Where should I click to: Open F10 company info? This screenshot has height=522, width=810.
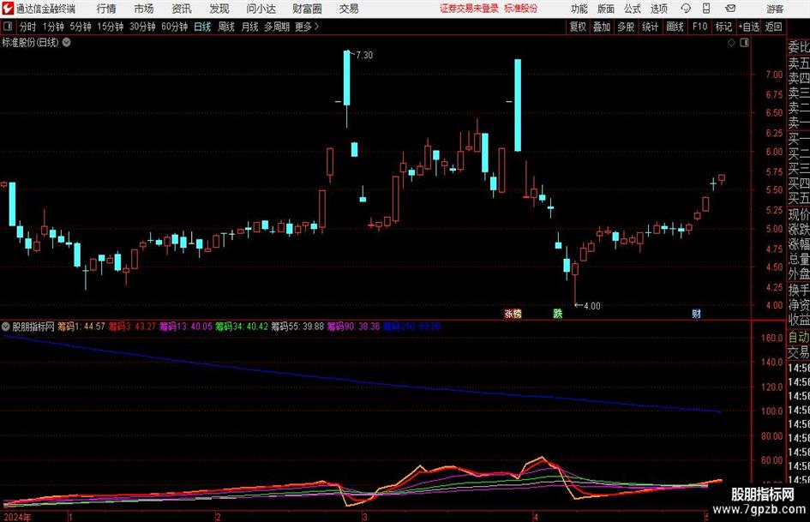point(700,27)
